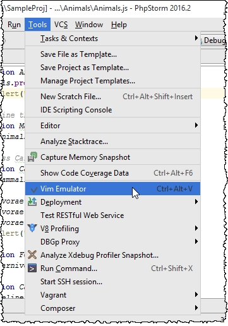The image size is (228, 326).
Task: Open the Window menu
Action: click(x=89, y=25)
